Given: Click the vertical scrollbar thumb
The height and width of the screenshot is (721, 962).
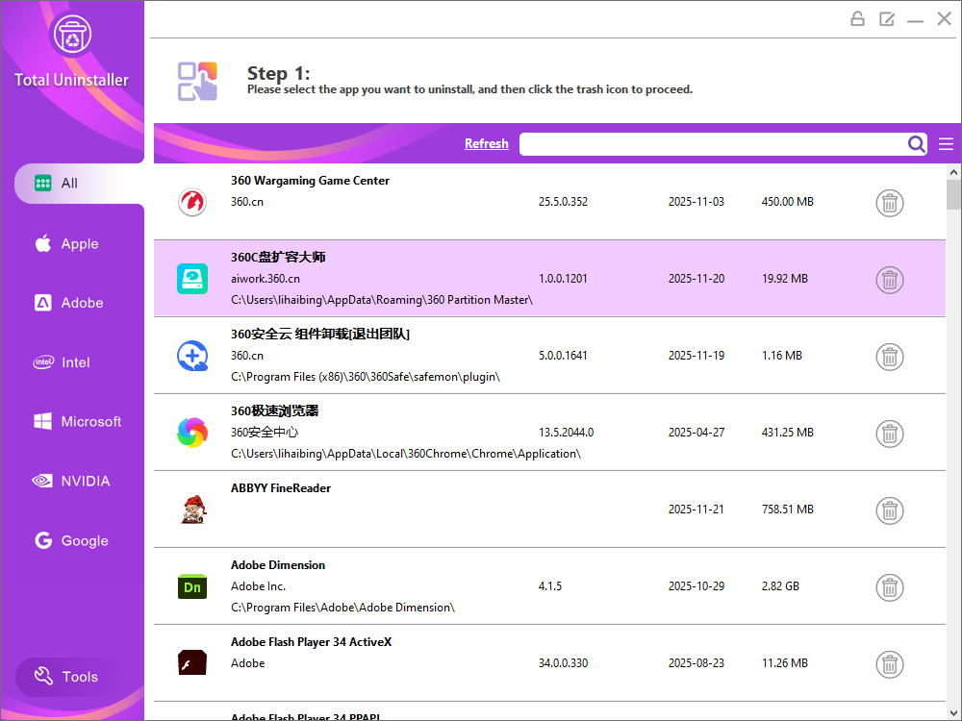Looking at the screenshot, I should pyautogui.click(x=953, y=195).
